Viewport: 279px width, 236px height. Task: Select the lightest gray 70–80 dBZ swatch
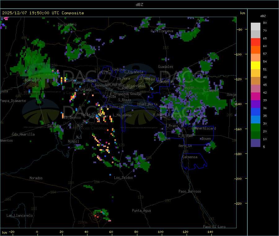[x=255, y=27]
